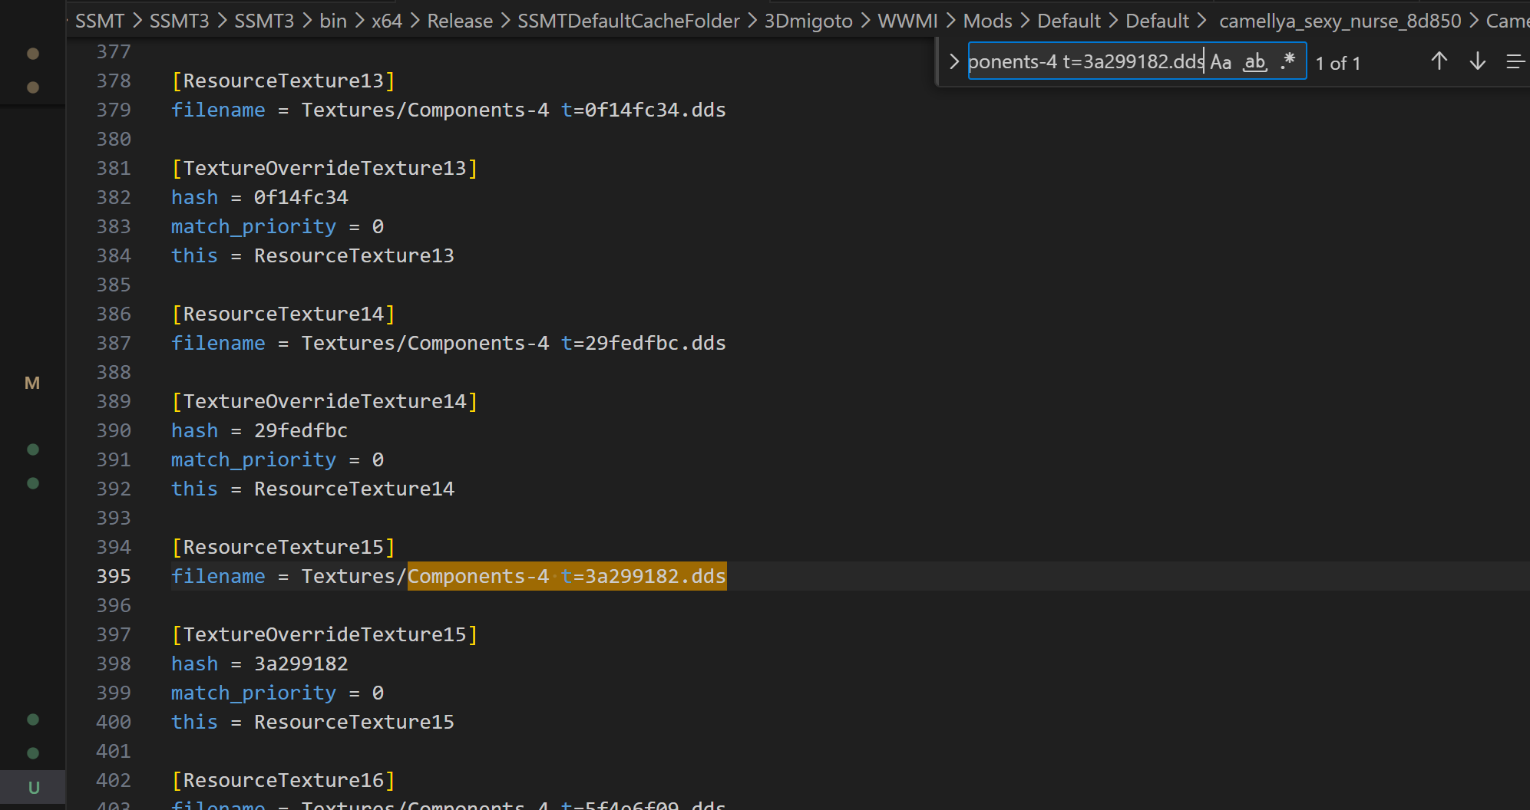
Task: Click inside the find search input field
Action: coord(1086,62)
